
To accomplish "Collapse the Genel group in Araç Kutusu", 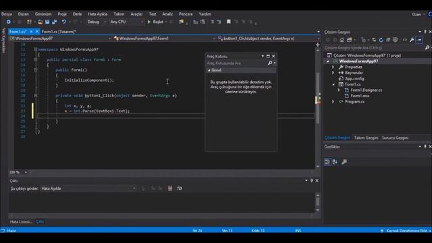I will coord(209,70).
